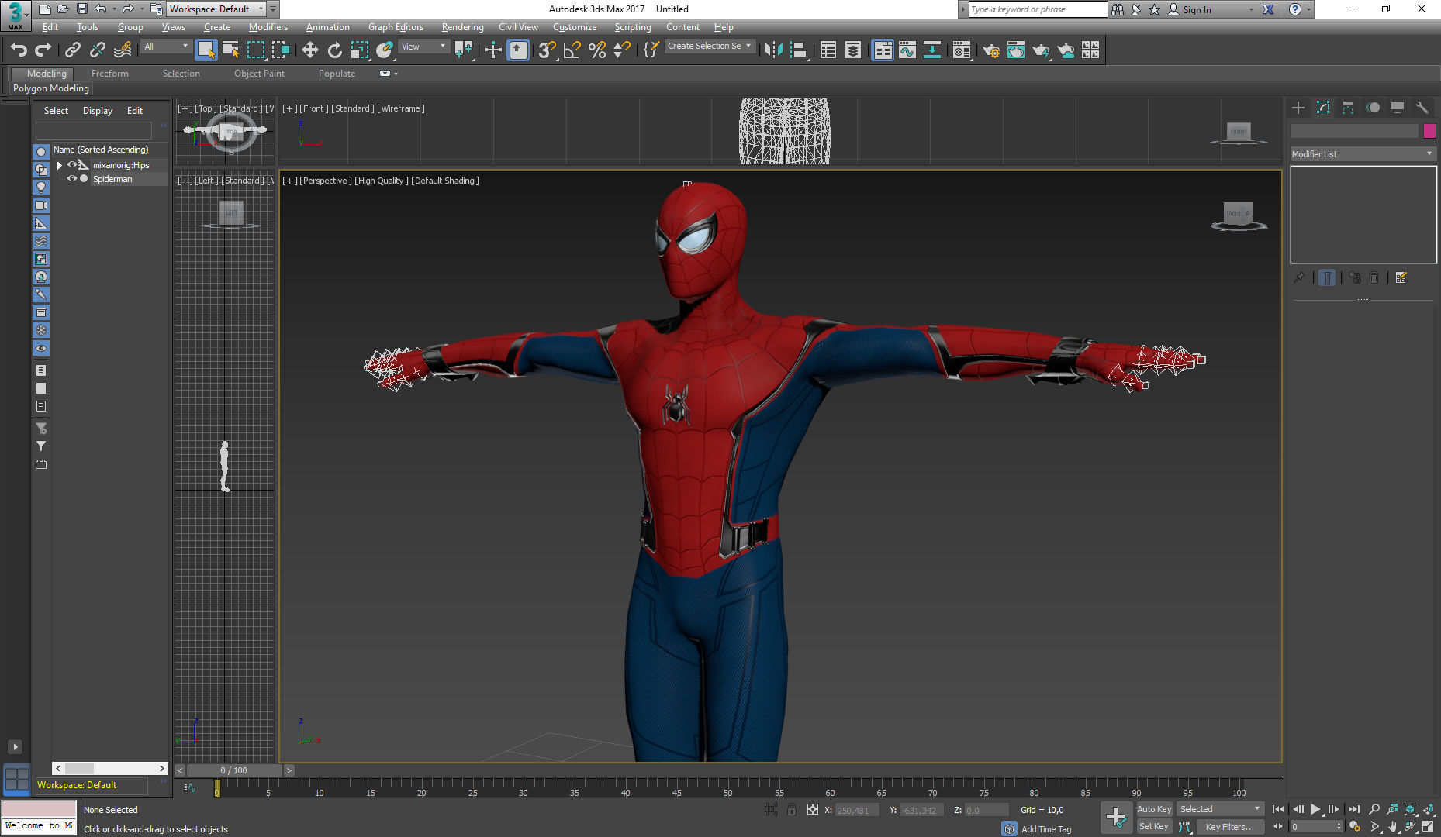Click the Play Animation button

pyautogui.click(x=1316, y=809)
